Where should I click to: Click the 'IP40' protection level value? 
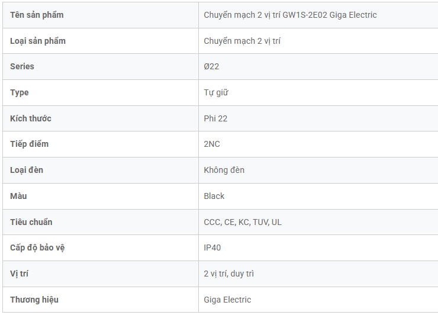pos(212,247)
